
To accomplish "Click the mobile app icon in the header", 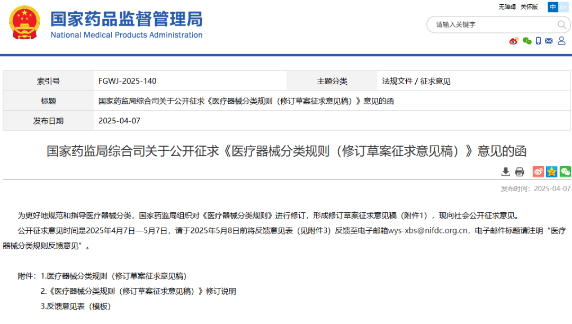I will pos(538,41).
